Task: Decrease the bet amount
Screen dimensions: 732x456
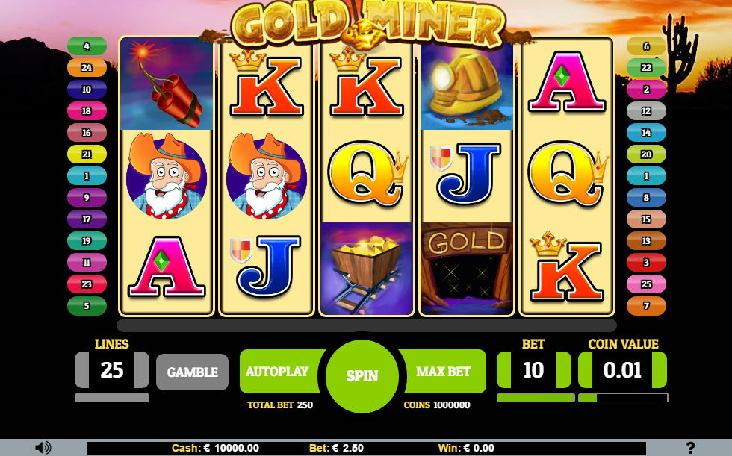Action: [x=503, y=369]
